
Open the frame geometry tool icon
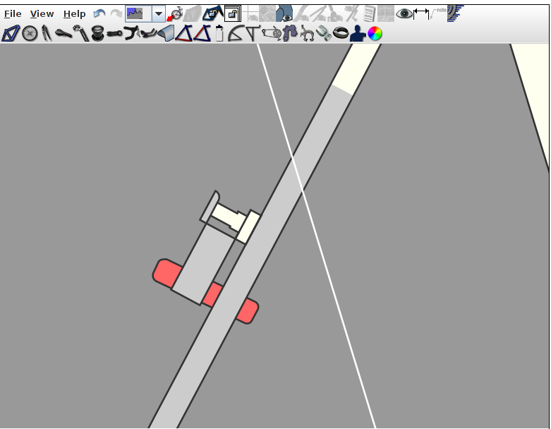pos(11,33)
